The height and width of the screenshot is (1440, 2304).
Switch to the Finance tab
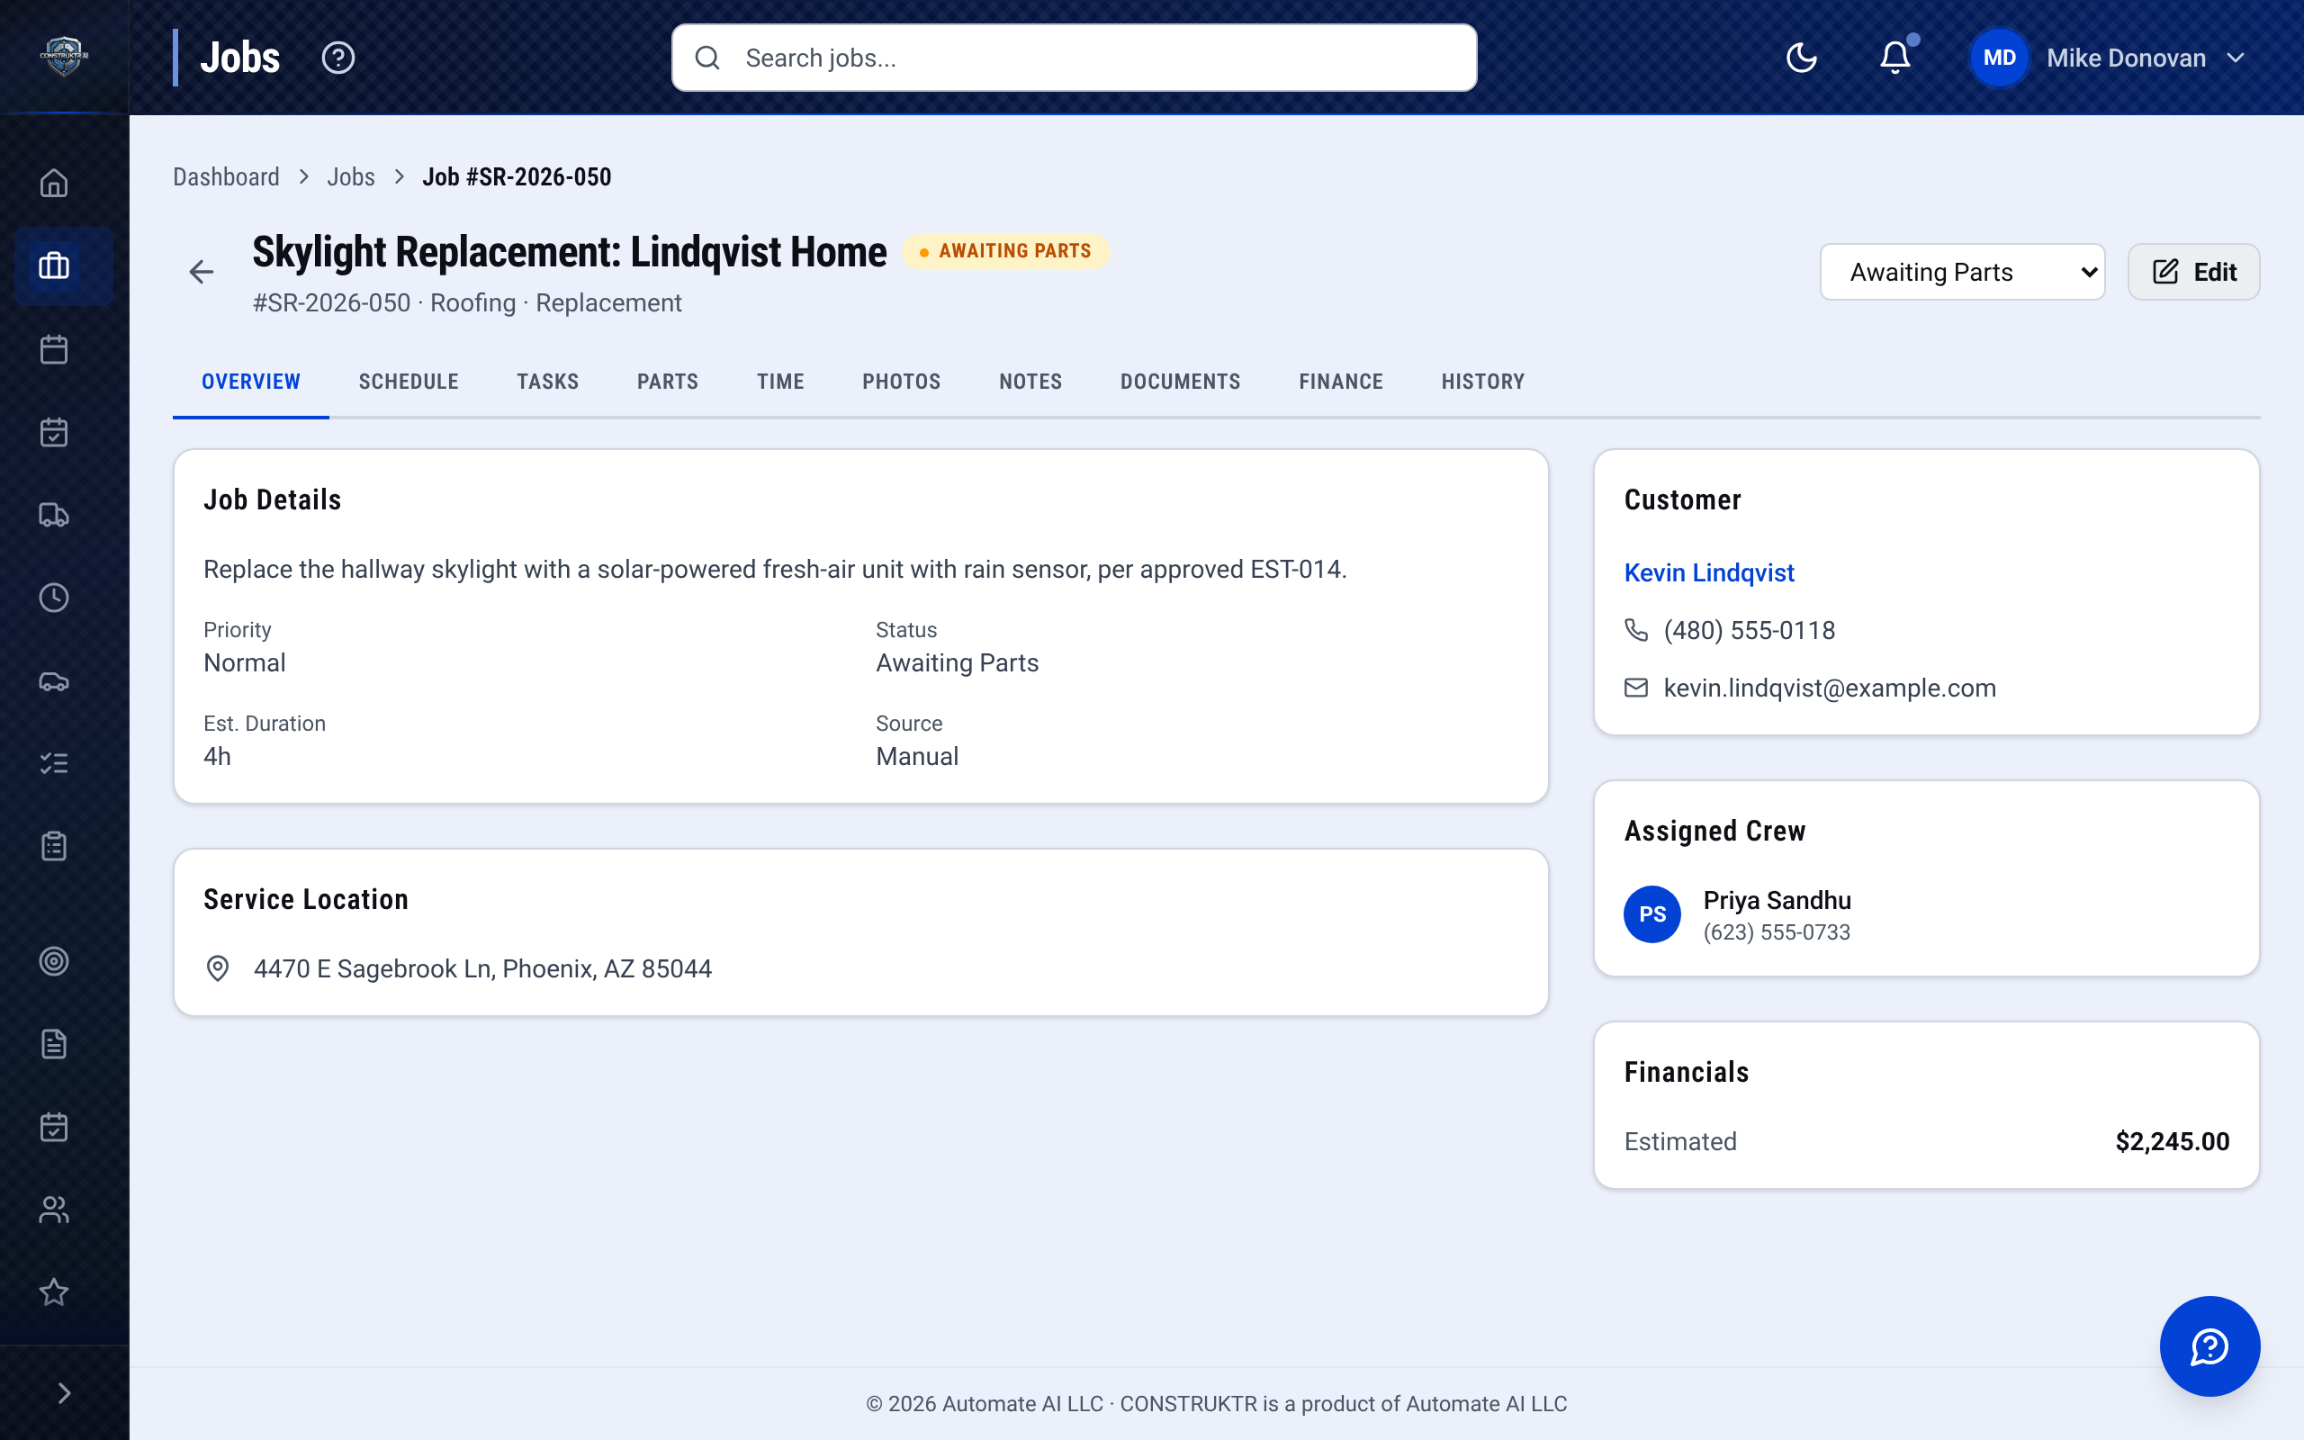pos(1340,382)
